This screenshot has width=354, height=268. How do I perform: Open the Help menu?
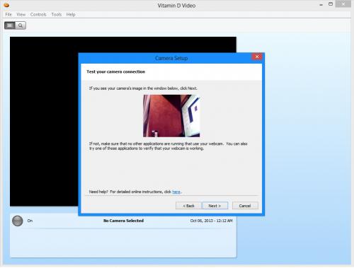click(x=71, y=15)
